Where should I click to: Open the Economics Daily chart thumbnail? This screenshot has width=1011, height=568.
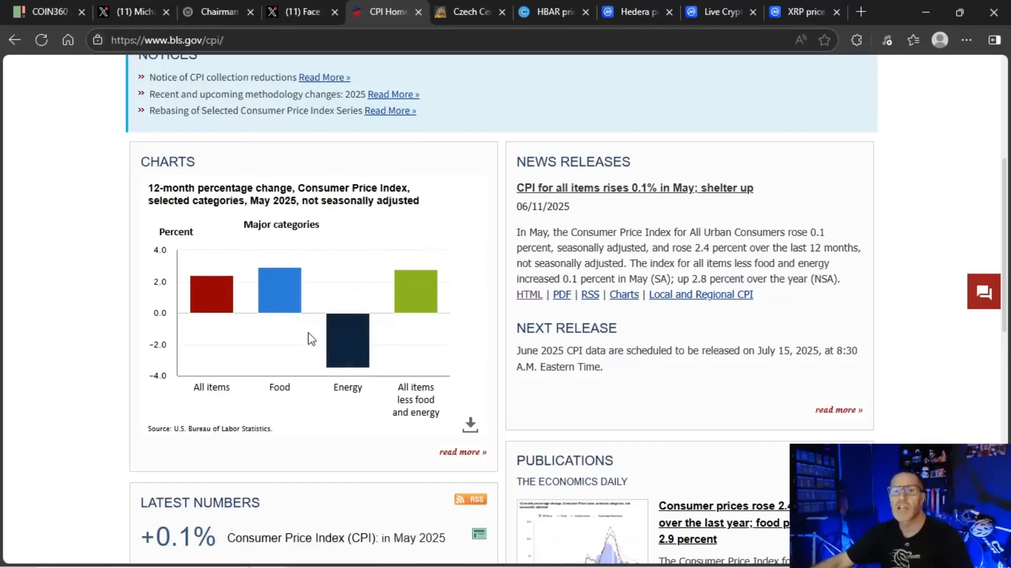click(582, 531)
